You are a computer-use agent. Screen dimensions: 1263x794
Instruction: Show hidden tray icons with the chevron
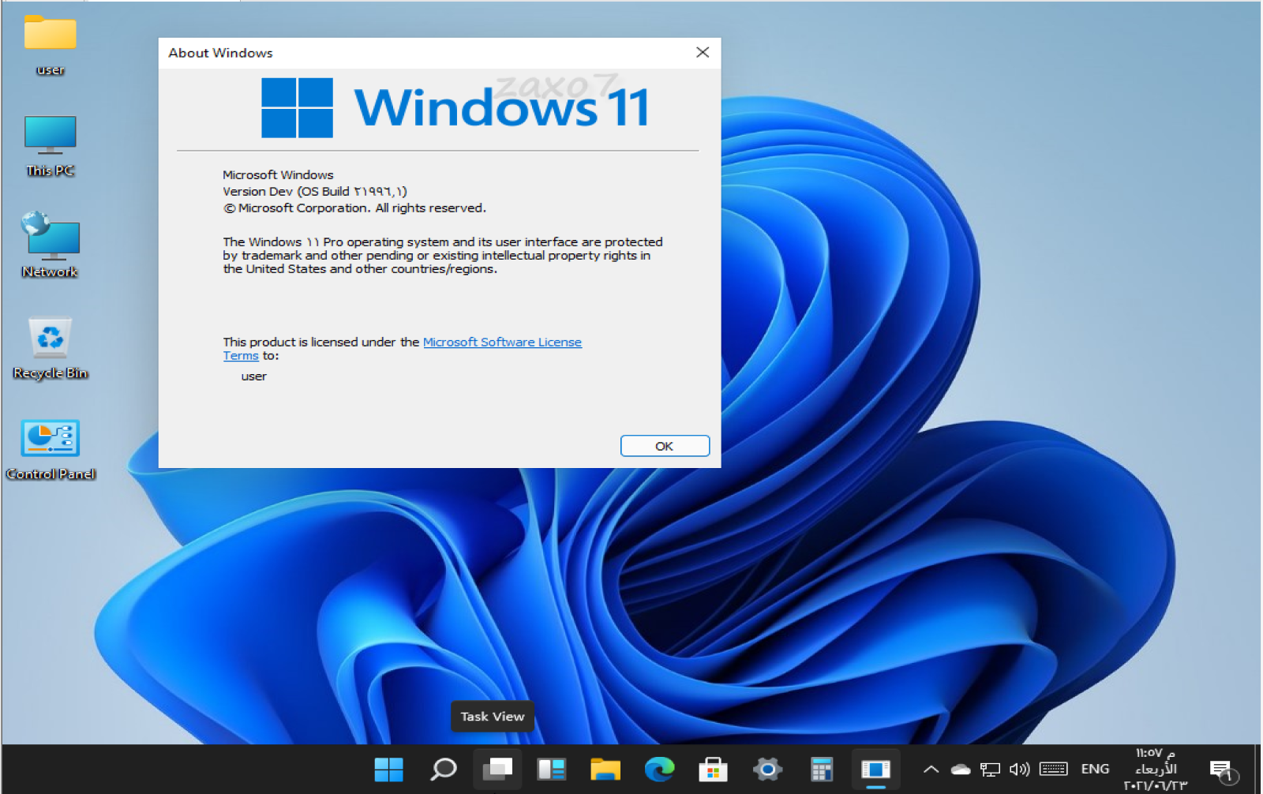point(931,770)
